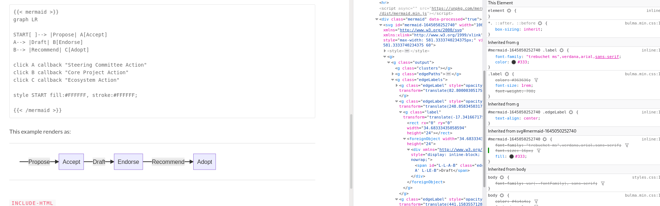
Task: Open w3.org link in div xmlns attribute
Action: point(461,150)
